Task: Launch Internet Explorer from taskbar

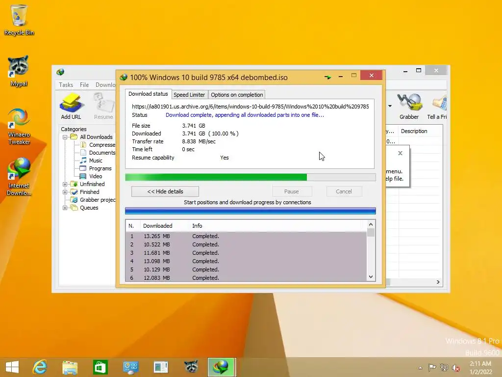Action: click(x=40, y=367)
